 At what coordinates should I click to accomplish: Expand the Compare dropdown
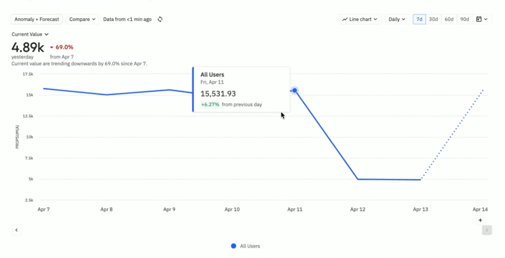tap(83, 19)
